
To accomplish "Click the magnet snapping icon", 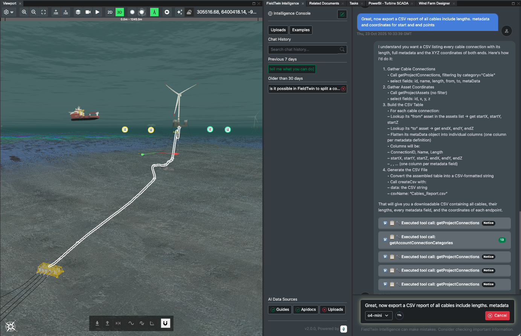I will pyautogui.click(x=166, y=323).
